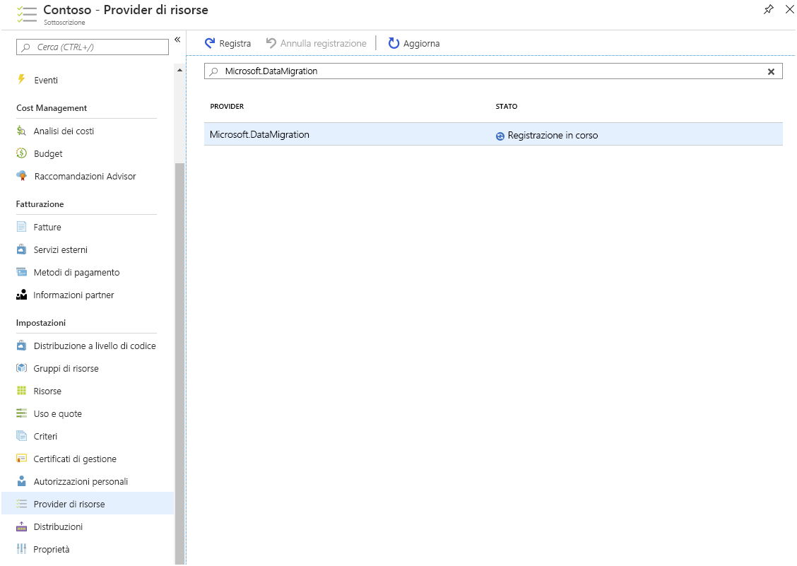
Task: Click the Raccomandazioni Advisor cloud icon
Action: click(x=21, y=176)
